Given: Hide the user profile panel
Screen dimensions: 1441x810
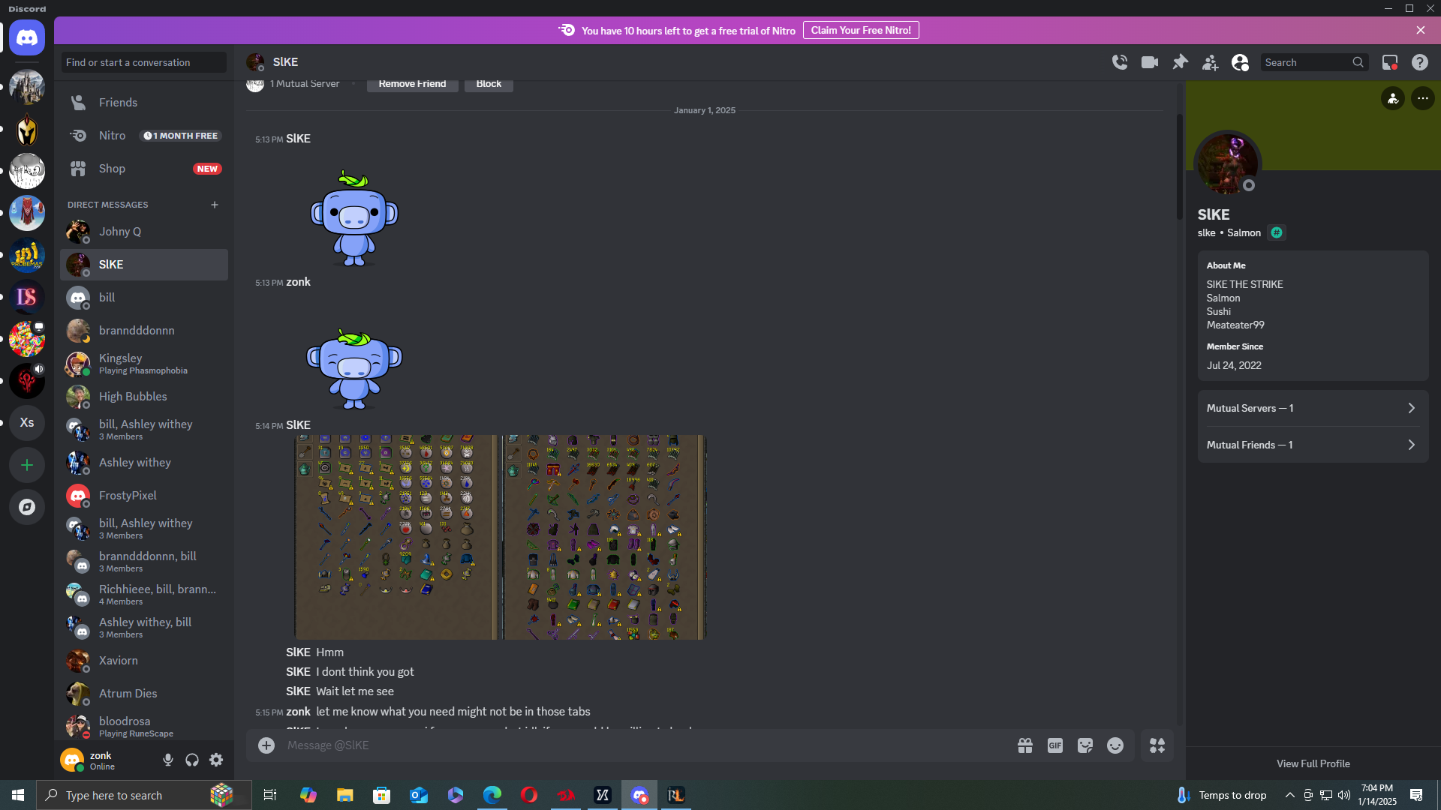Looking at the screenshot, I should click(x=1240, y=62).
